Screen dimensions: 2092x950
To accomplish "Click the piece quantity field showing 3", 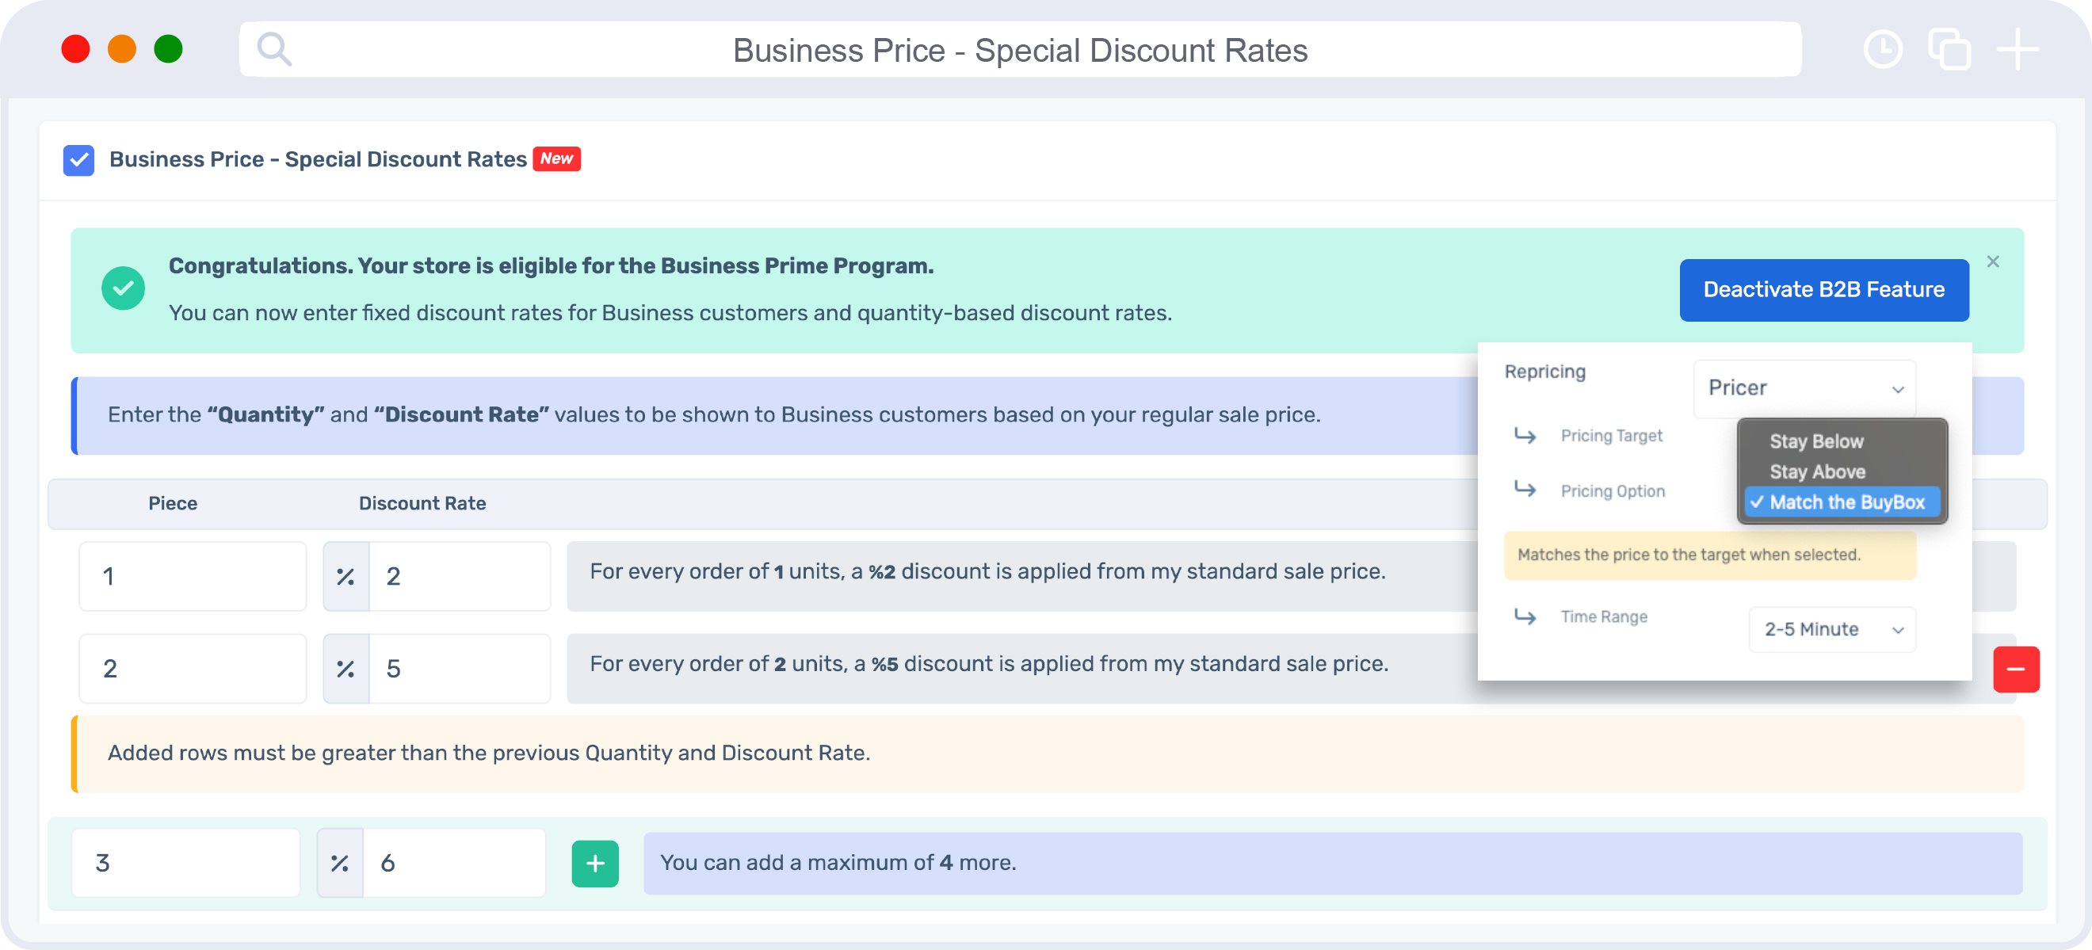I will coord(186,863).
